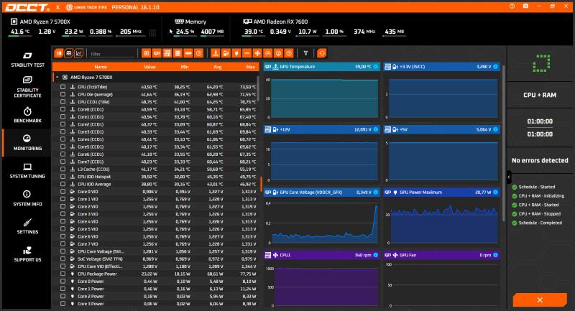Sort table by Value column header
The width and height of the screenshot is (575, 311).
(149, 67)
